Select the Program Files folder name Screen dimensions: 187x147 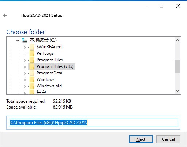coord(50,60)
